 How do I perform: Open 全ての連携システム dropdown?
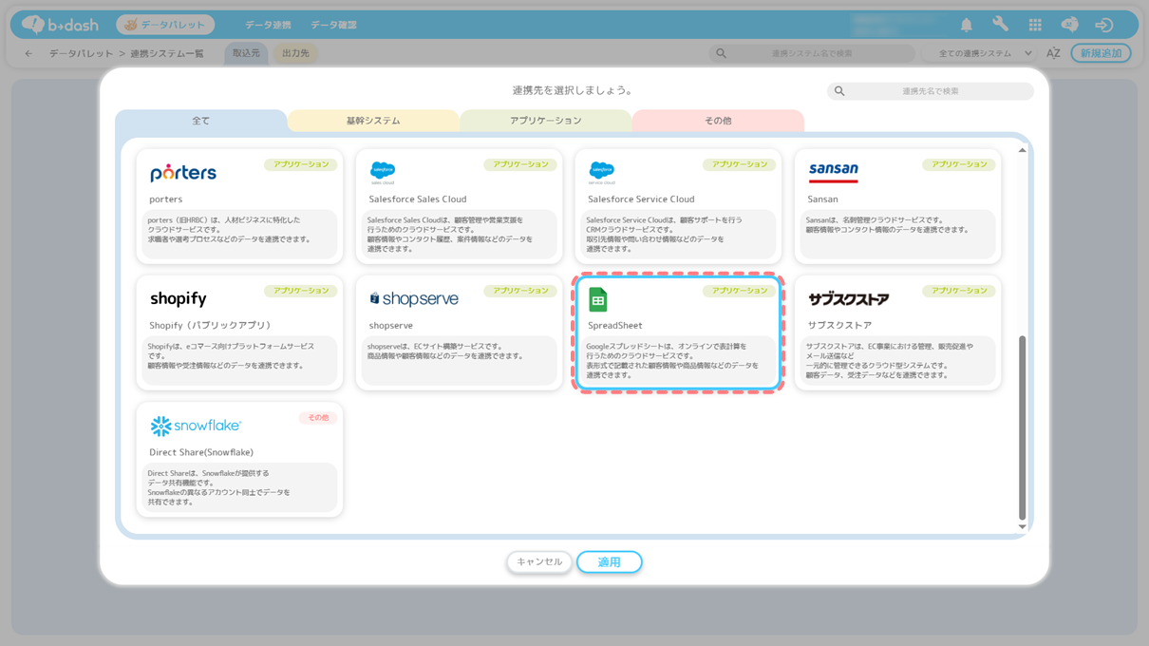pos(985,53)
